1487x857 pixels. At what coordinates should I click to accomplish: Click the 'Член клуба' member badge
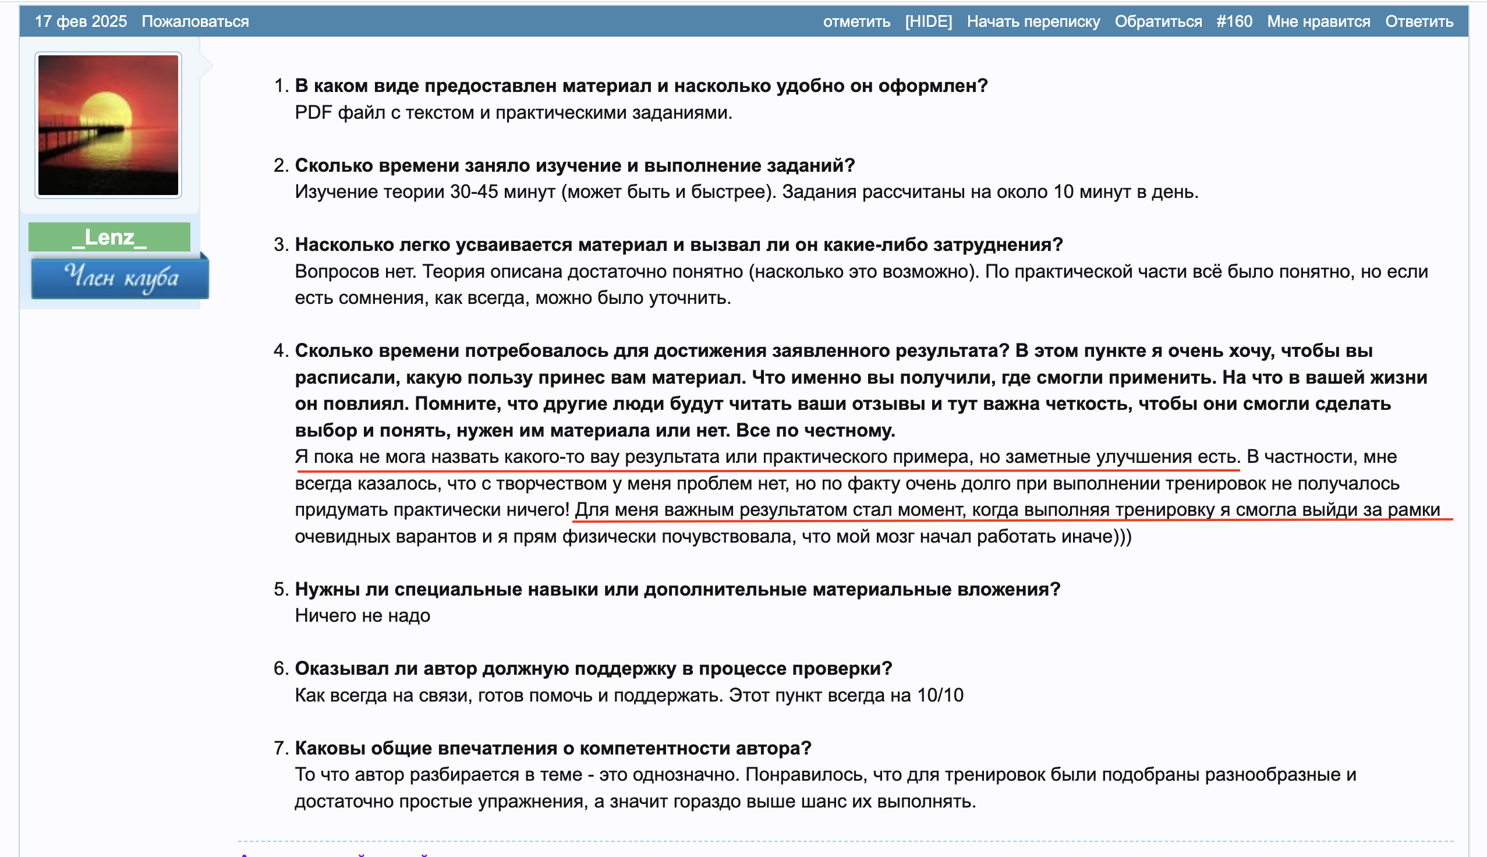point(120,277)
